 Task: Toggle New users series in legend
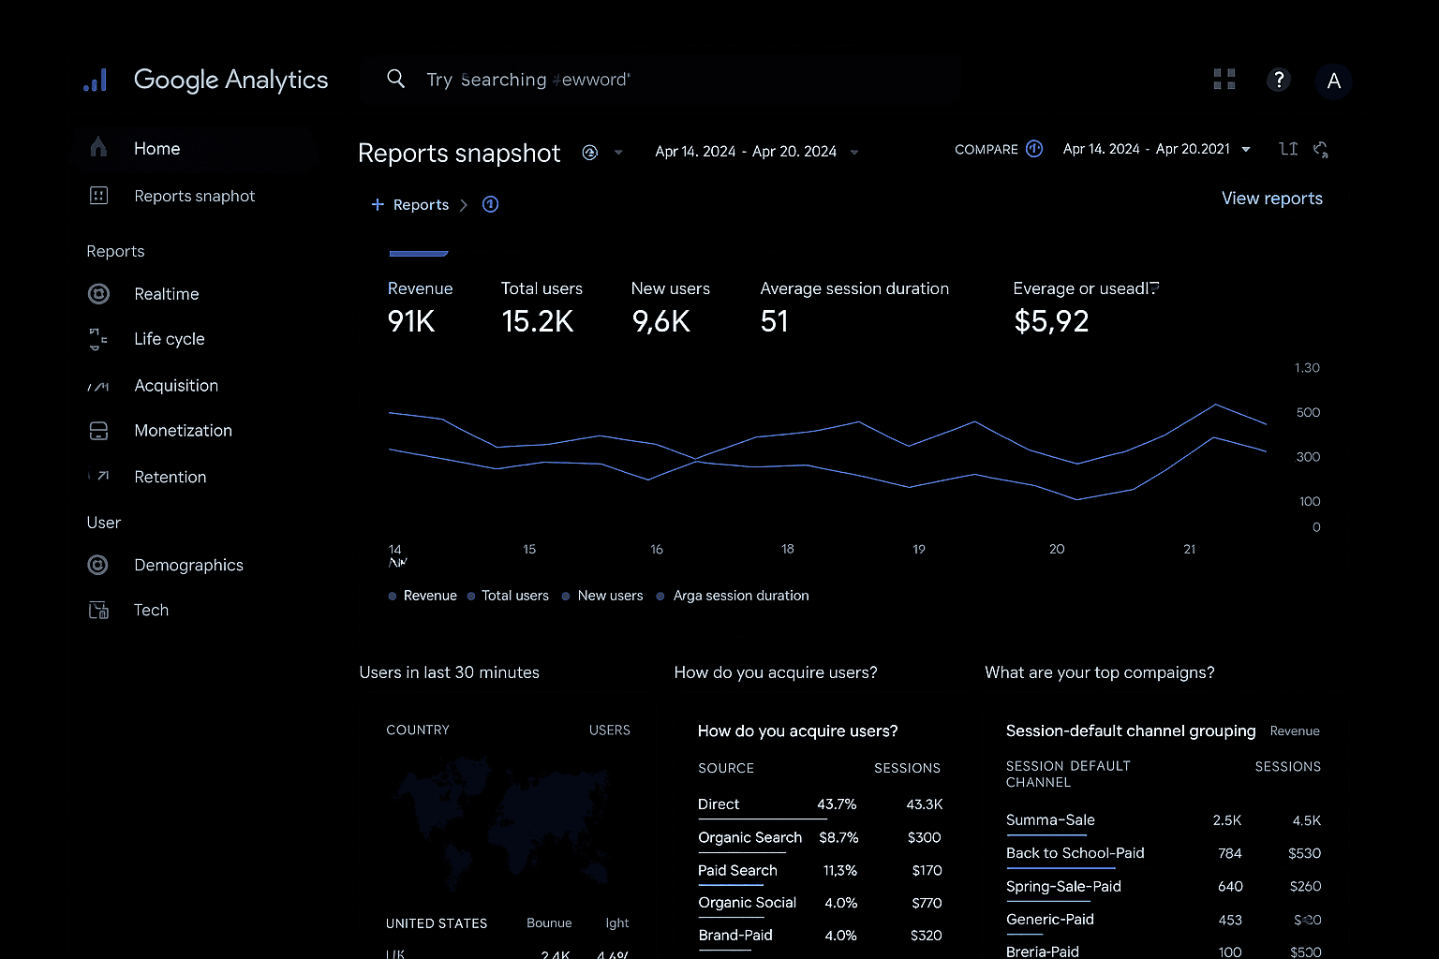pos(602,596)
